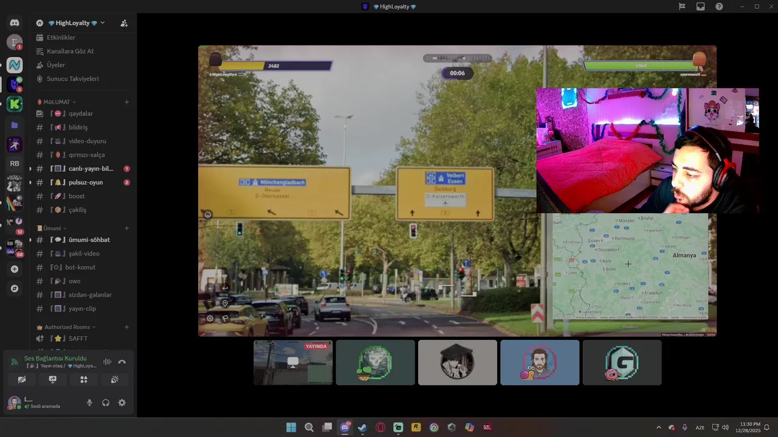Deafen audio with headphones icon

coord(106,402)
